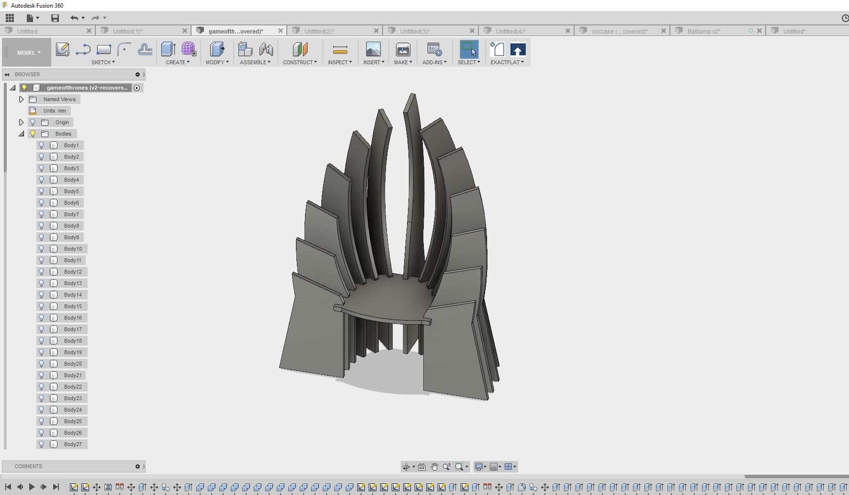Select the Create Form tool
Viewport: 849px width, 495px height.
click(x=189, y=49)
